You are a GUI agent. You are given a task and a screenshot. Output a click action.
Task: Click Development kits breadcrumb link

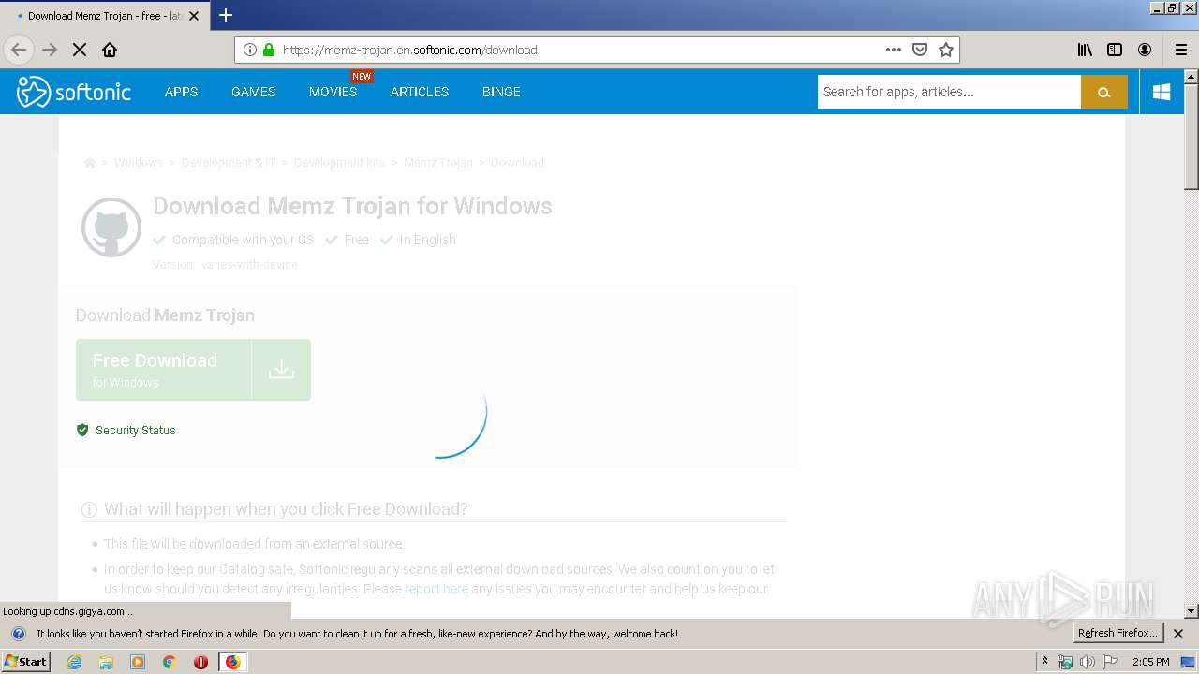tap(339, 163)
